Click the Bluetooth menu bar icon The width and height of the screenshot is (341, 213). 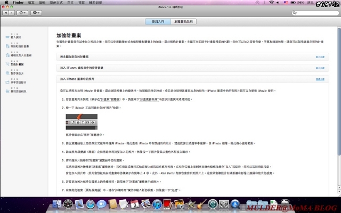(264, 3)
